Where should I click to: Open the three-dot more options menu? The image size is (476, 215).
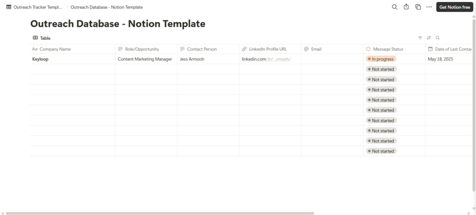[x=429, y=7]
